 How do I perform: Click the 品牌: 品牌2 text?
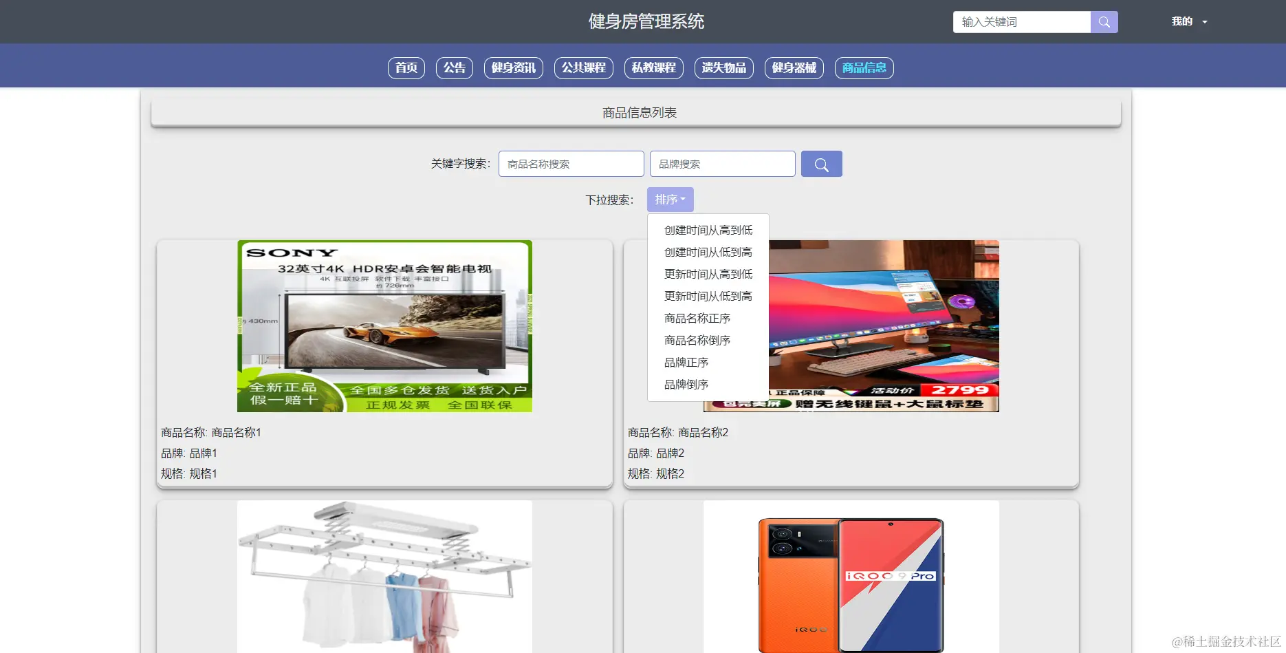tap(656, 453)
